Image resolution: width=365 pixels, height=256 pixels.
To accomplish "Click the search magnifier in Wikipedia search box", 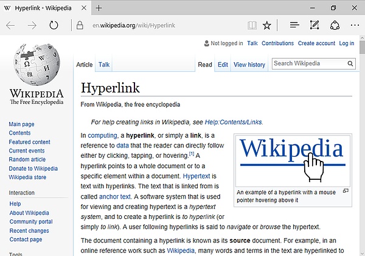I will point(350,63).
